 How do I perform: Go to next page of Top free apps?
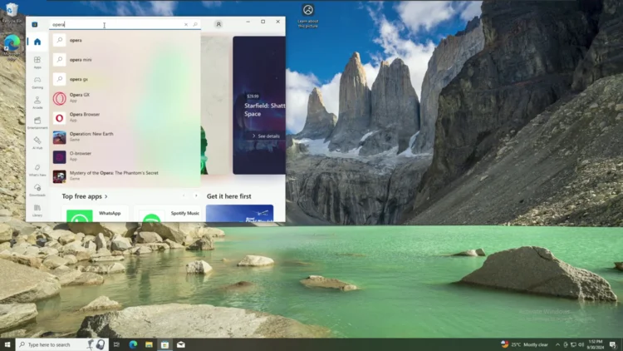[196, 195]
